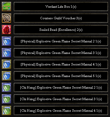Click Sealed Bead (Excellence) 2(s) entry
This screenshot has width=110, height=117.
click(61, 30)
